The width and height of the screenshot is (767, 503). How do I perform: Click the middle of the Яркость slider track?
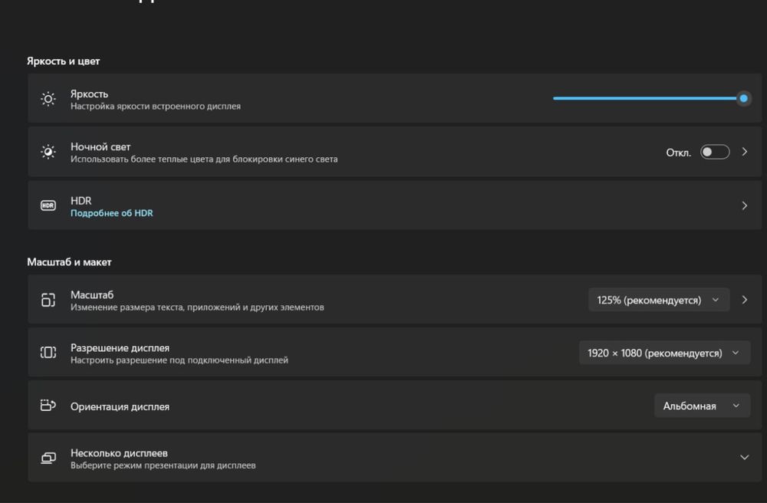tap(648, 98)
